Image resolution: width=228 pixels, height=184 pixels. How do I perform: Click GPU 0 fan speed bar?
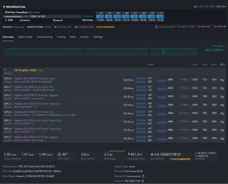click(162, 80)
